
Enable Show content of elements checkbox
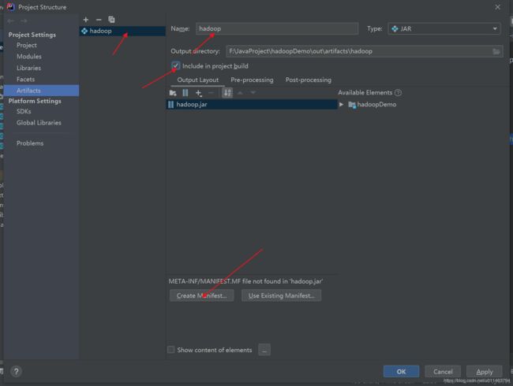coord(170,350)
